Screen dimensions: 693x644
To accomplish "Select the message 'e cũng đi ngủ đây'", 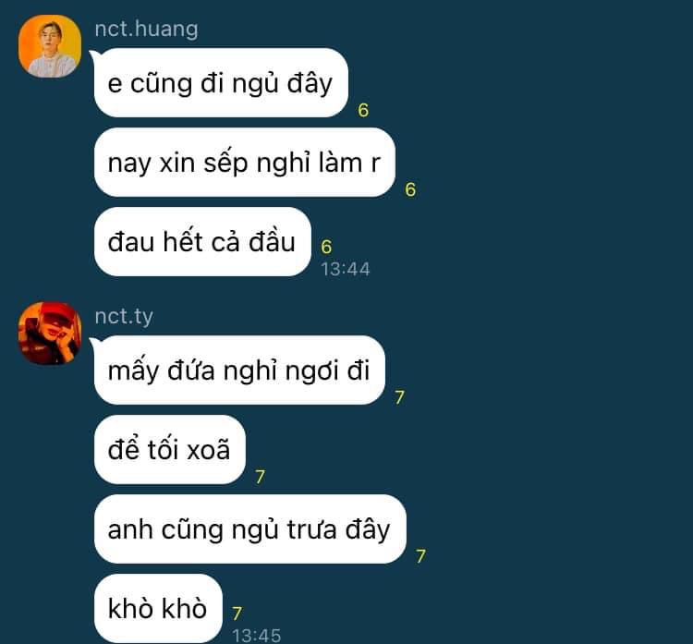I will pyautogui.click(x=221, y=82).
